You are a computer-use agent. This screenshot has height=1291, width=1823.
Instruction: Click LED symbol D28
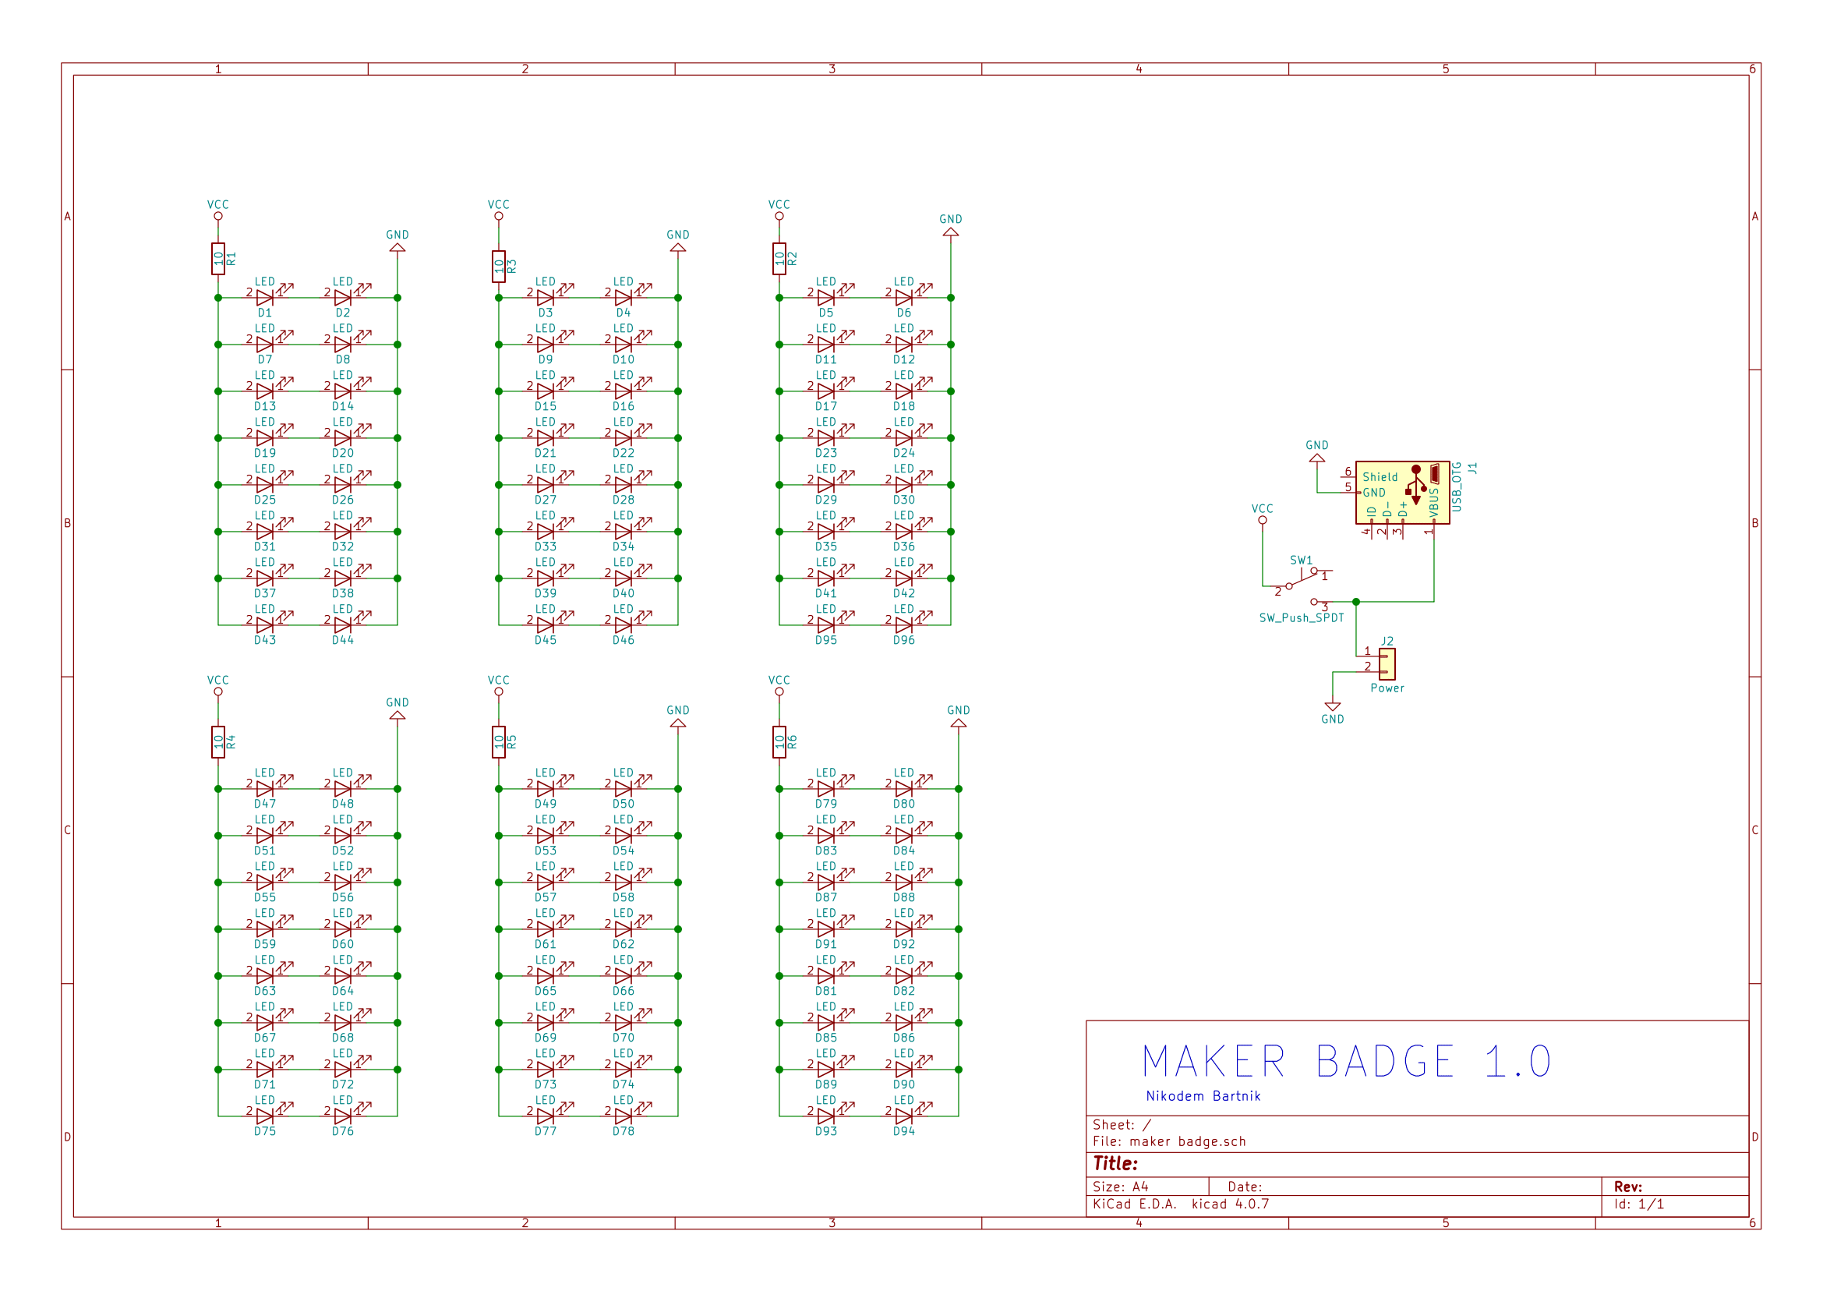[x=624, y=484]
